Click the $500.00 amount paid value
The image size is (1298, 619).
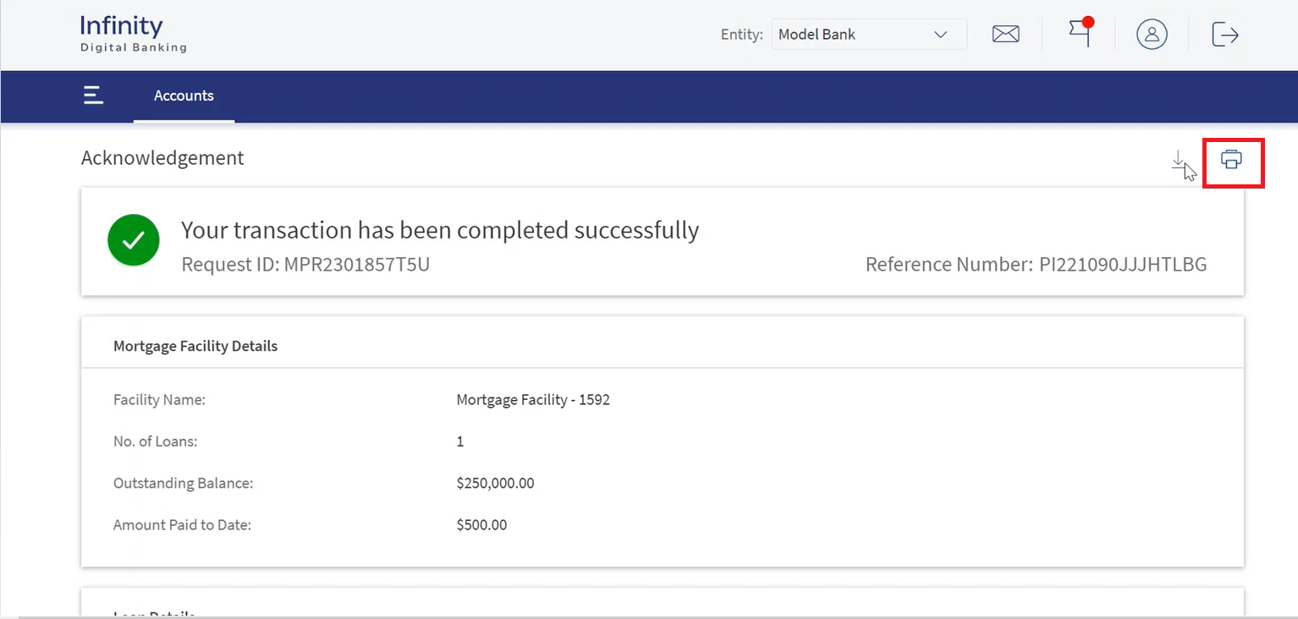click(481, 525)
